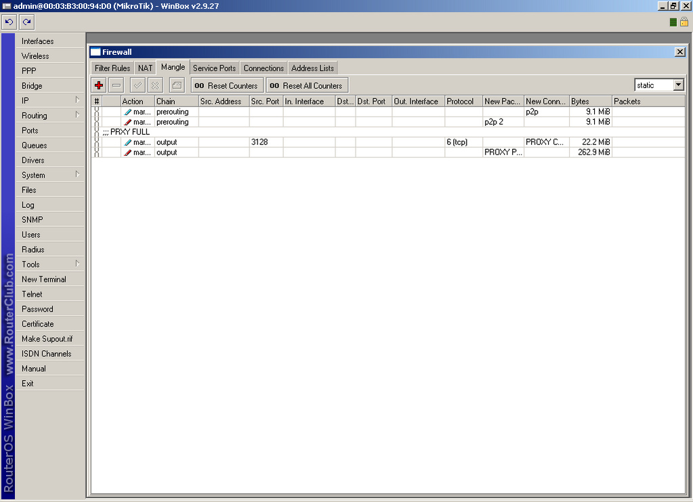
Task: Switch to the NAT tab
Action: (x=145, y=68)
